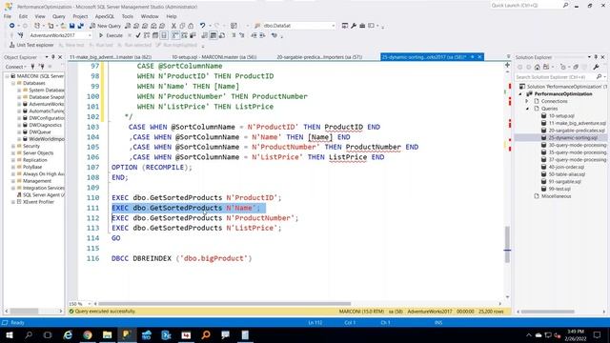Image resolution: width=610 pixels, height=343 pixels.
Task: Open Internet Explorer from the taskbar
Action: 68,334
